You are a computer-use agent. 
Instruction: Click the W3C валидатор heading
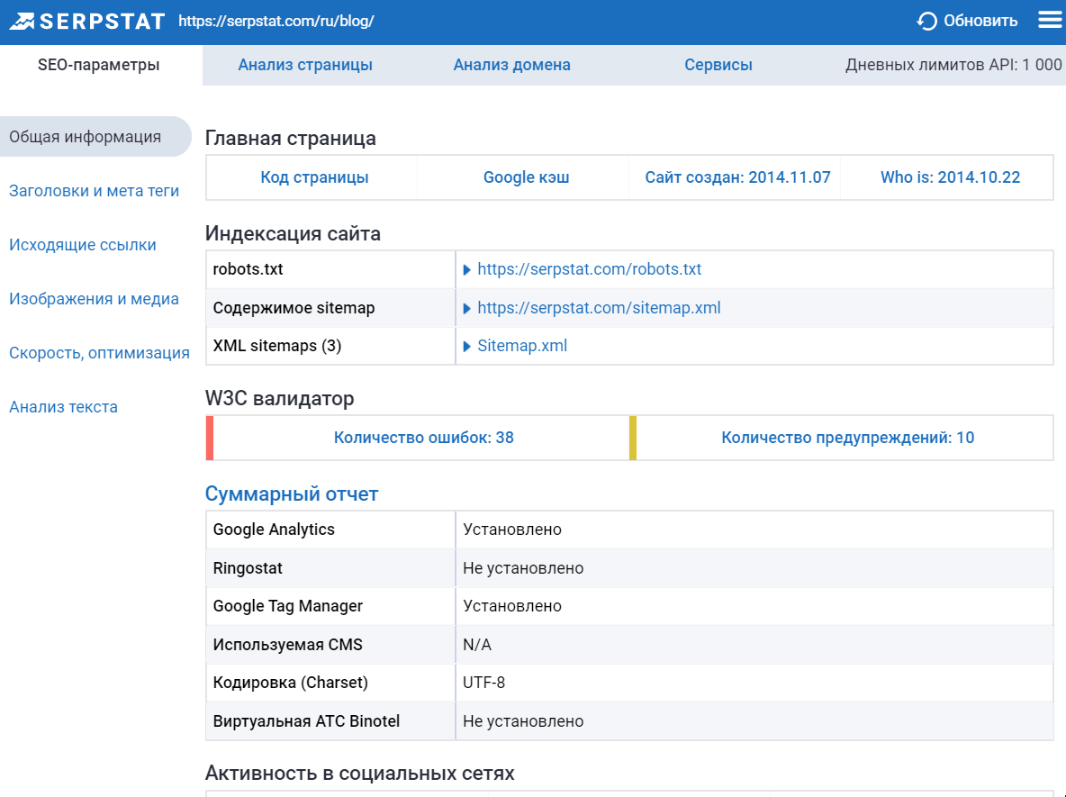click(x=279, y=398)
